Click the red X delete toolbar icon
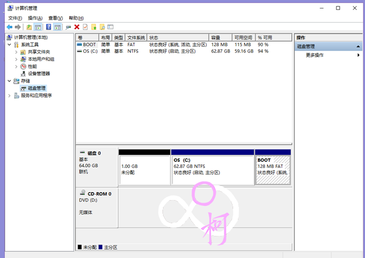 [x=77, y=27]
